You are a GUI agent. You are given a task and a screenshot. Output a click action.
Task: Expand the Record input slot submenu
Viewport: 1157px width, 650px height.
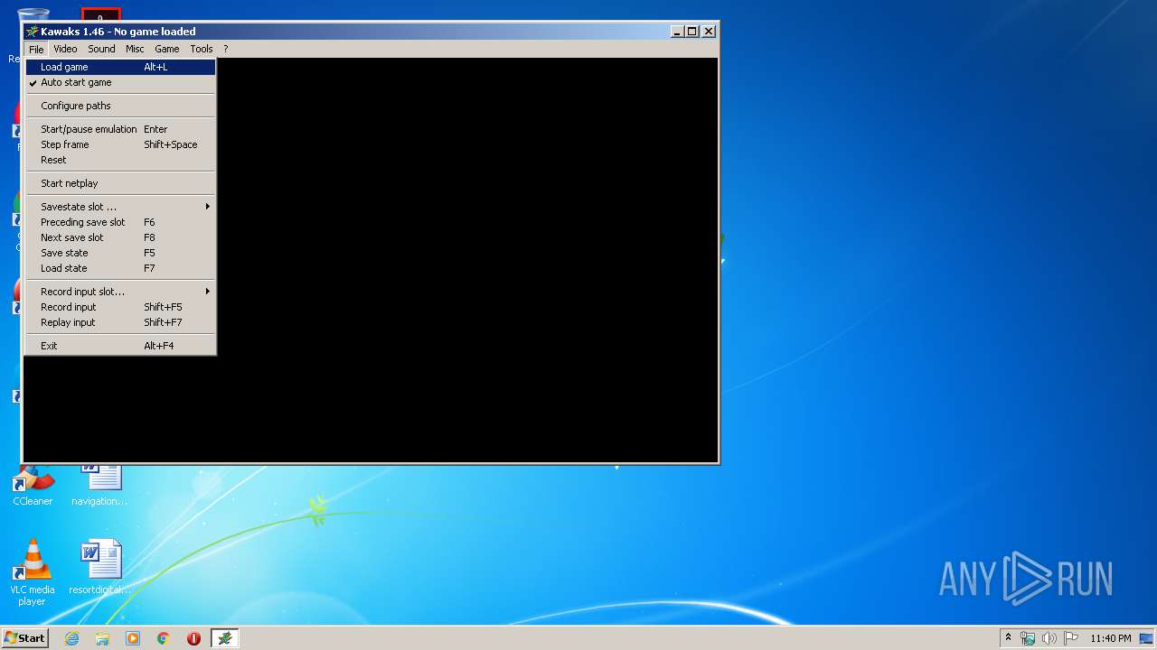[120, 292]
